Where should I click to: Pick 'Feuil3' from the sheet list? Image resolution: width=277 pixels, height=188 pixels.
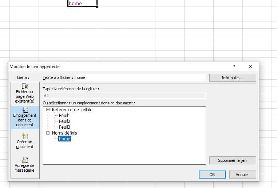64,127
